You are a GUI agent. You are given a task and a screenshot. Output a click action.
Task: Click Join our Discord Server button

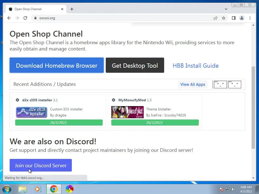point(41,165)
